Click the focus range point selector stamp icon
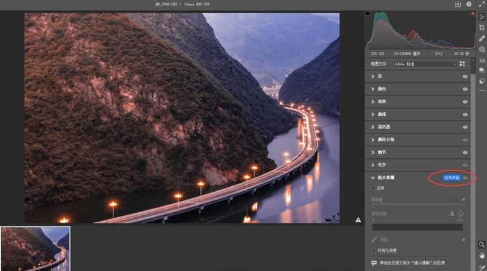 (x=452, y=213)
